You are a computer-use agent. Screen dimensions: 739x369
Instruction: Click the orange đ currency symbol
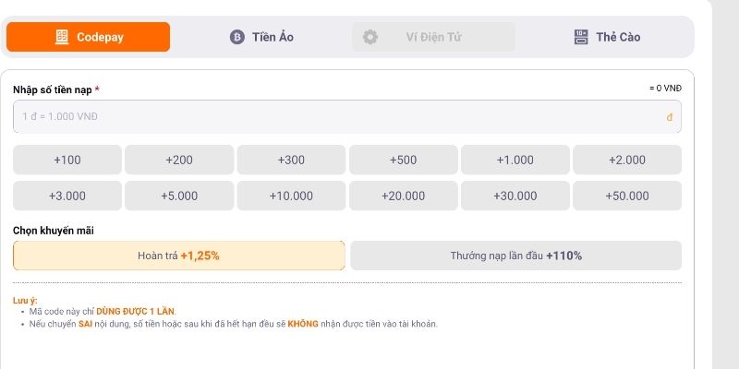(x=669, y=117)
